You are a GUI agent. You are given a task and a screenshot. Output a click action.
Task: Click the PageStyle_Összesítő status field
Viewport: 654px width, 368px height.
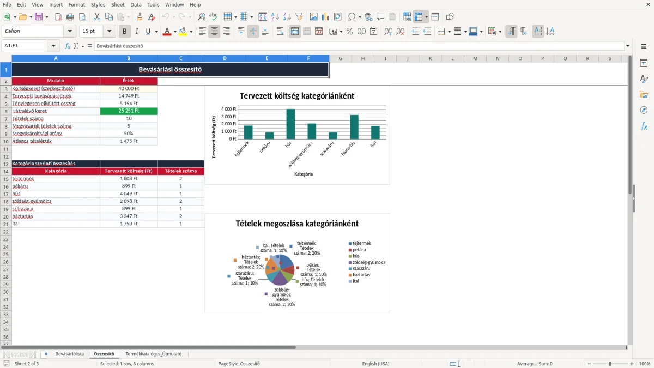[x=239, y=364]
